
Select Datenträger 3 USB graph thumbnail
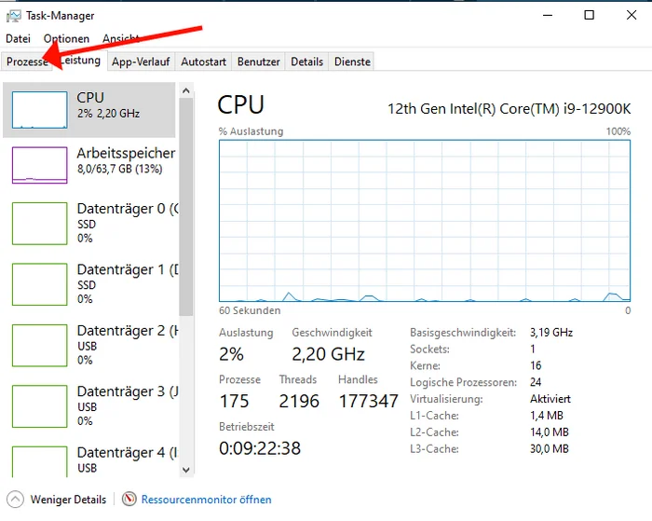point(39,406)
